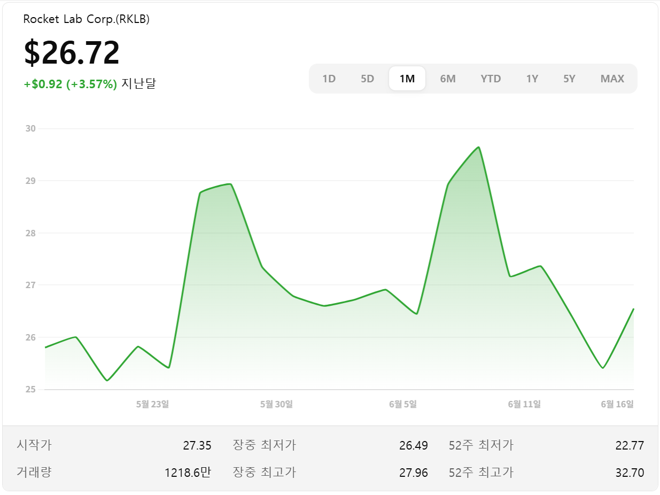Switch to the 1Y performance view
660x495 pixels.
click(532, 78)
